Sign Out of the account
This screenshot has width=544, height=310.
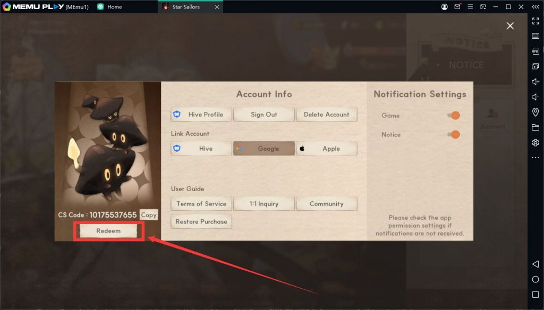[264, 115]
